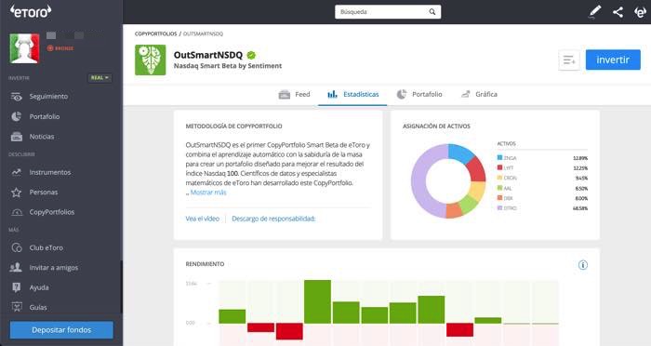This screenshot has width=651, height=346.
Task: Click the yellow CRON legend swatch
Action: point(500,178)
